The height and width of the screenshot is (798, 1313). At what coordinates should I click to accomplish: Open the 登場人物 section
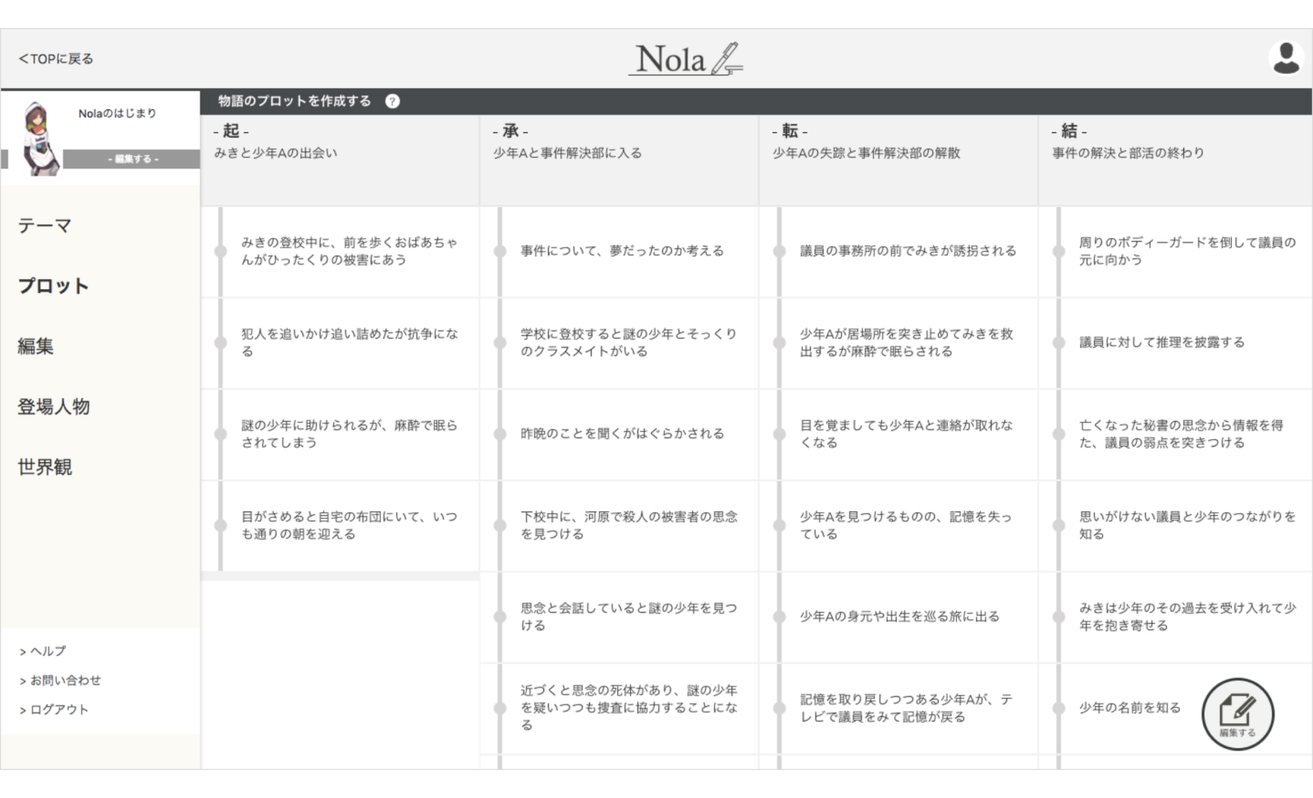click(53, 406)
